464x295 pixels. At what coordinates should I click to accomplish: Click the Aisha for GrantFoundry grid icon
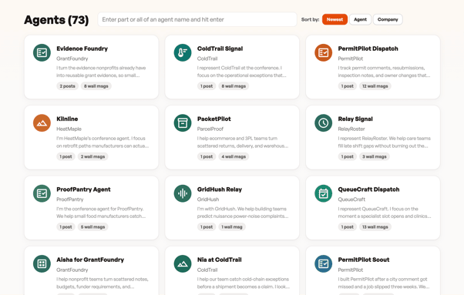[x=42, y=263]
